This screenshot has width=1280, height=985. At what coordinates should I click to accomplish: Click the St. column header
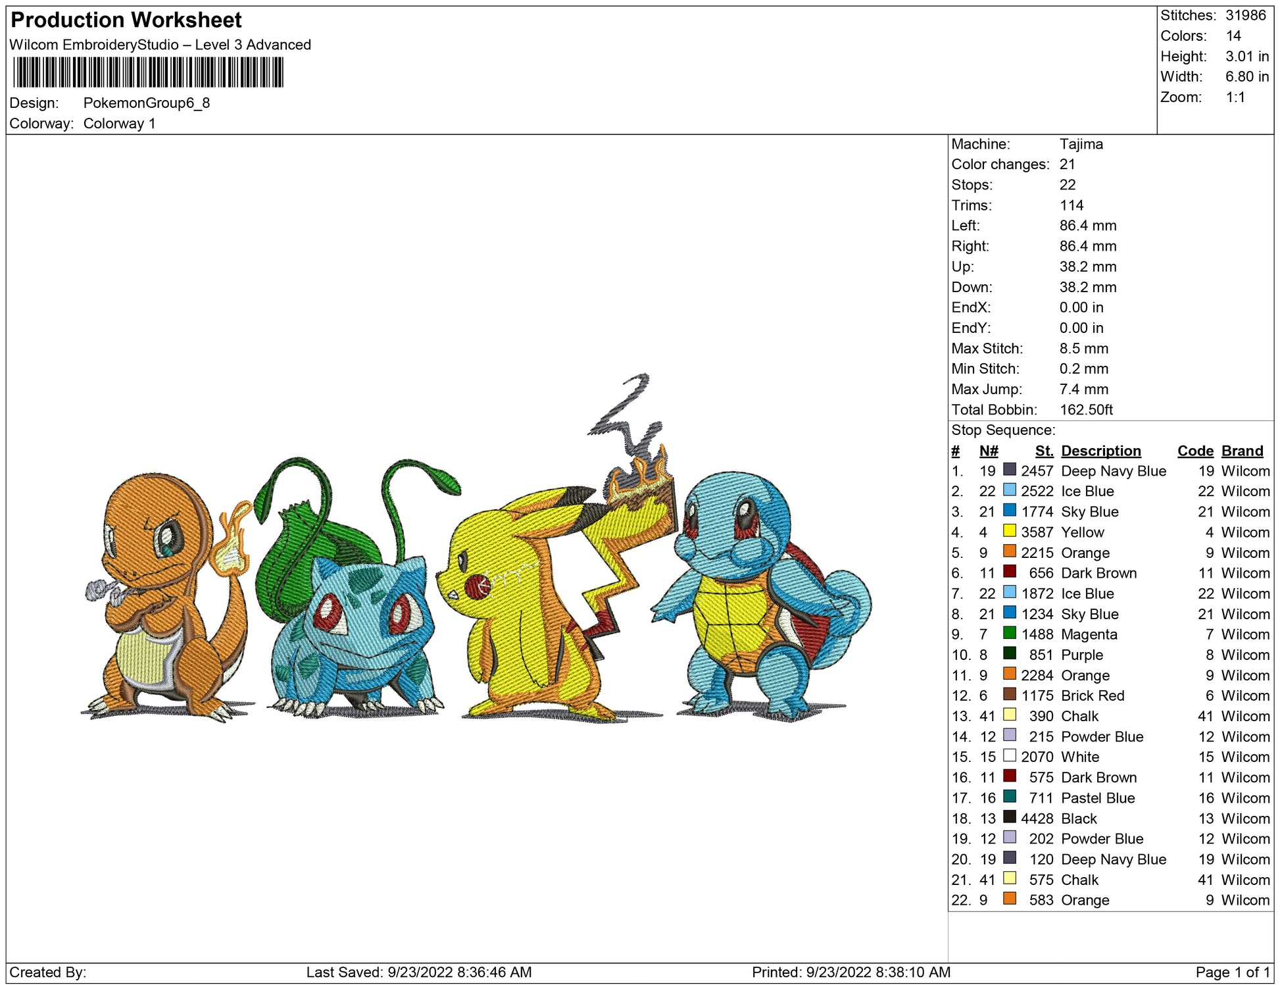(1044, 451)
